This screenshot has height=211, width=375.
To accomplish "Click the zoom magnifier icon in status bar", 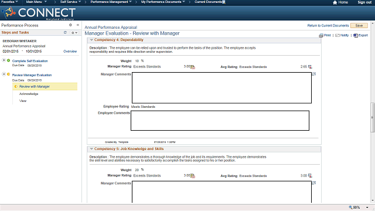I will click(350, 207).
